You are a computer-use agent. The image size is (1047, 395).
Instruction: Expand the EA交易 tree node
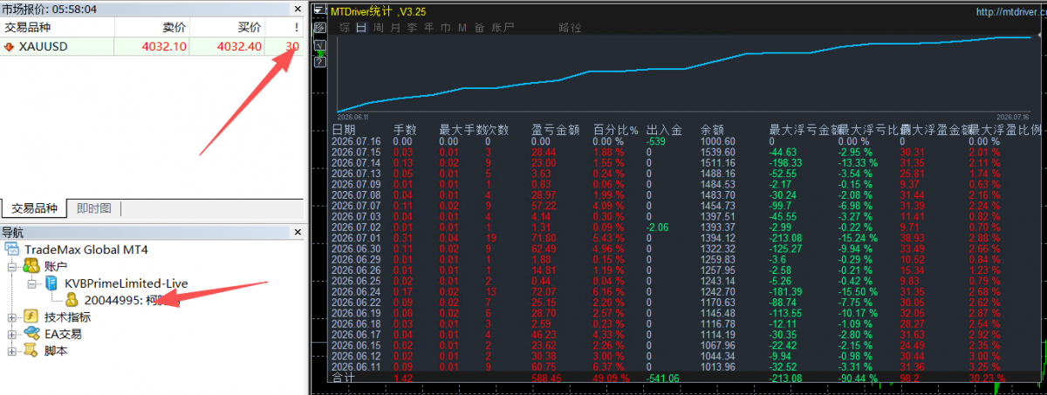coord(11,334)
